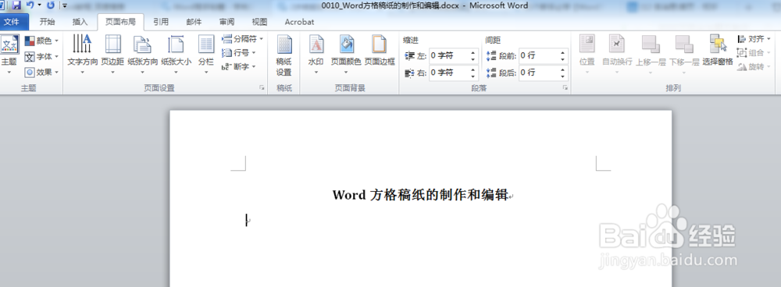This screenshot has height=287, width=781.
Task: Switch to the 审阅 review tab
Action: tap(226, 23)
